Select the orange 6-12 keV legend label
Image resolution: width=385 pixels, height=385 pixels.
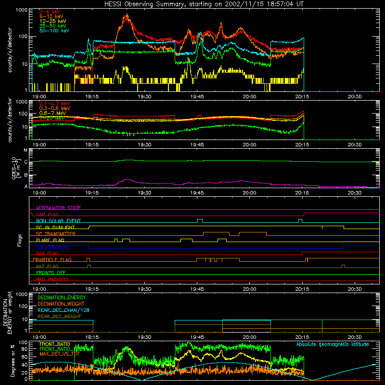51,16
